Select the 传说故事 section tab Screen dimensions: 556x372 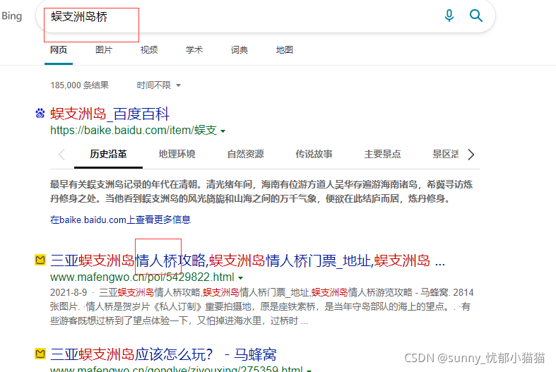[314, 154]
